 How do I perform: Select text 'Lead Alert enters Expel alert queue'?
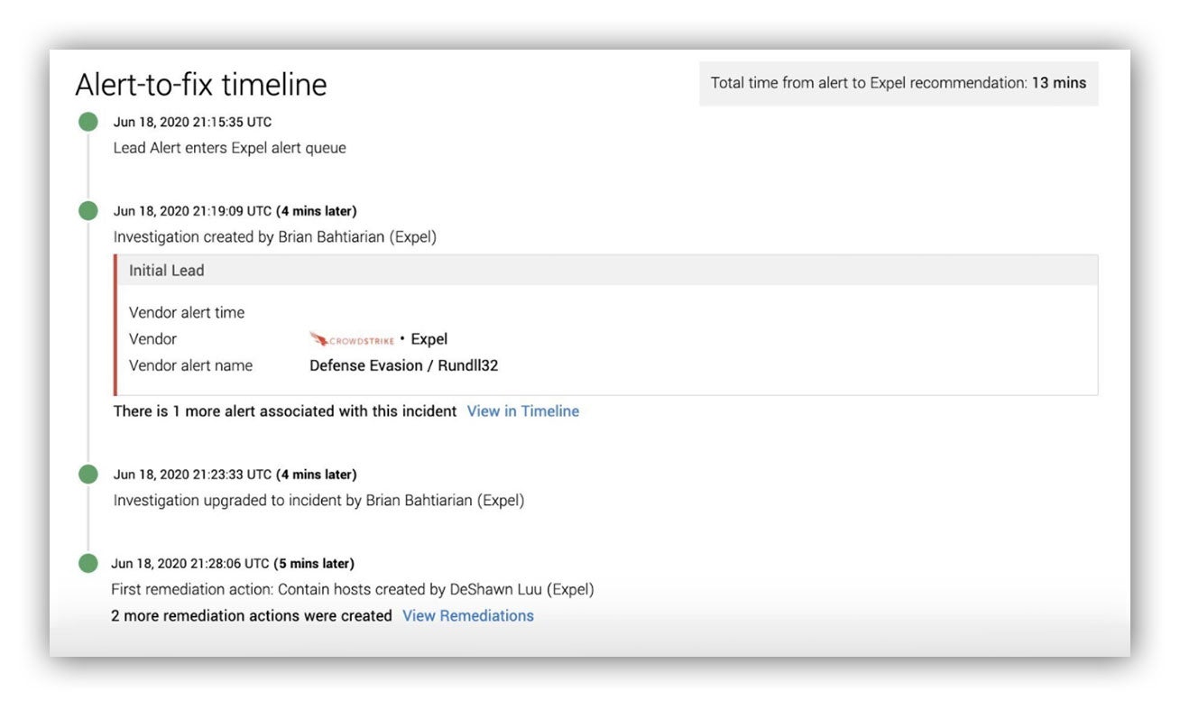230,148
